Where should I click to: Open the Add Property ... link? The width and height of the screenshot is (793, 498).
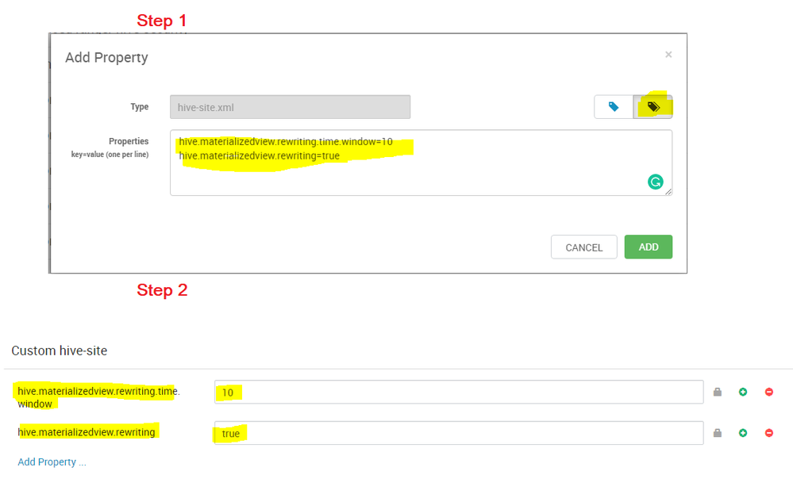52,462
